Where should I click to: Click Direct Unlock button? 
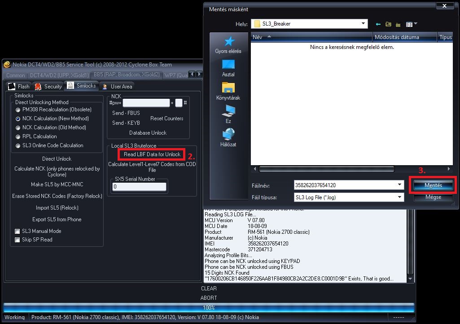[x=57, y=159]
